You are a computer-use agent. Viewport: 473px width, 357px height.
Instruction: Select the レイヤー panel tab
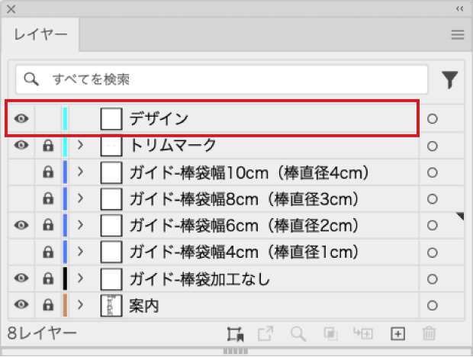point(38,34)
